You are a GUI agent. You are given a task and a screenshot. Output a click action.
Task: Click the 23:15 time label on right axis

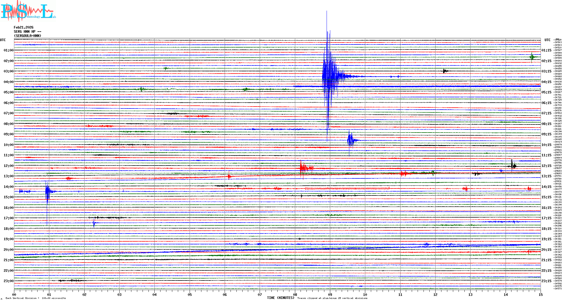(x=546, y=281)
